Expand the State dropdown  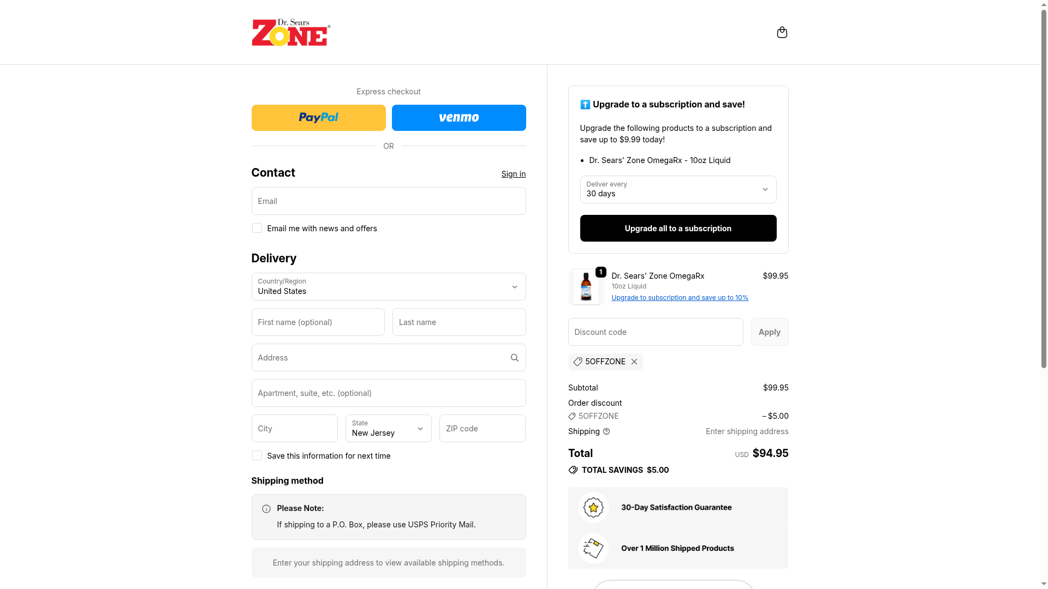coord(388,429)
